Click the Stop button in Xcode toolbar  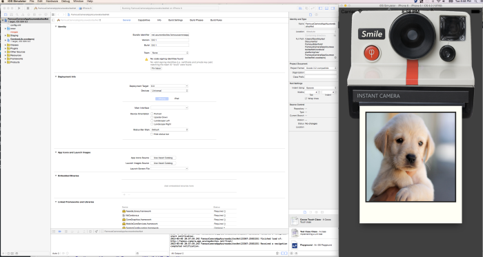[28, 8]
